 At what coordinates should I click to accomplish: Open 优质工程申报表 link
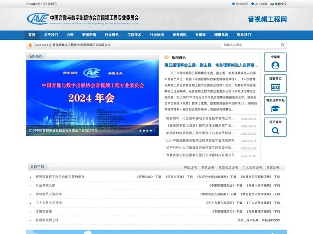(x=248, y=220)
